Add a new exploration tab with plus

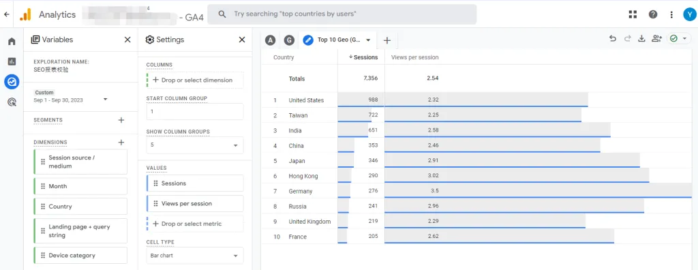coord(387,40)
